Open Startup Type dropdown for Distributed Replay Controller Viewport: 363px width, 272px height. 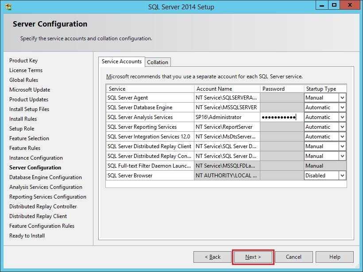tap(342, 156)
